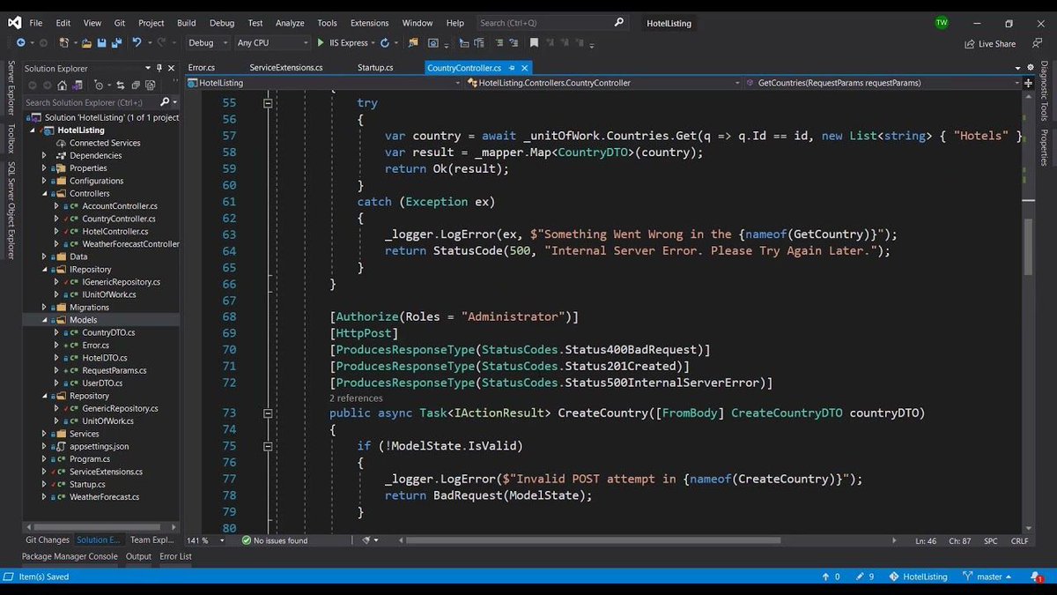Open the Debug configuration dropdown
The image size is (1057, 595).
click(x=208, y=42)
